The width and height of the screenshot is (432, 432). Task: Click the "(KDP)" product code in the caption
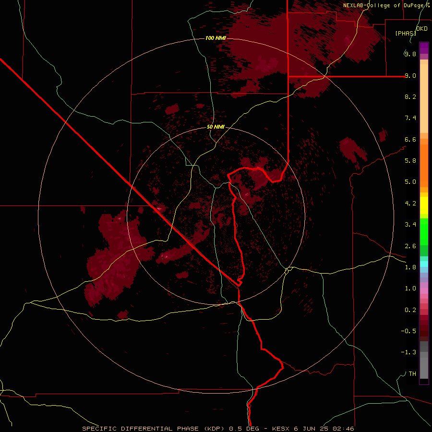point(214,429)
